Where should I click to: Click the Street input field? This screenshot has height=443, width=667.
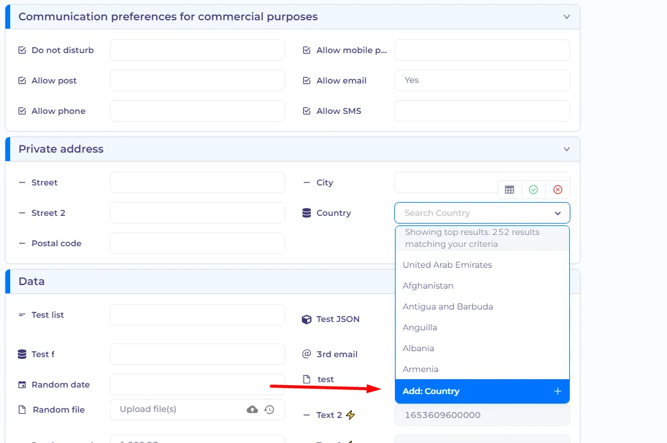(197, 182)
